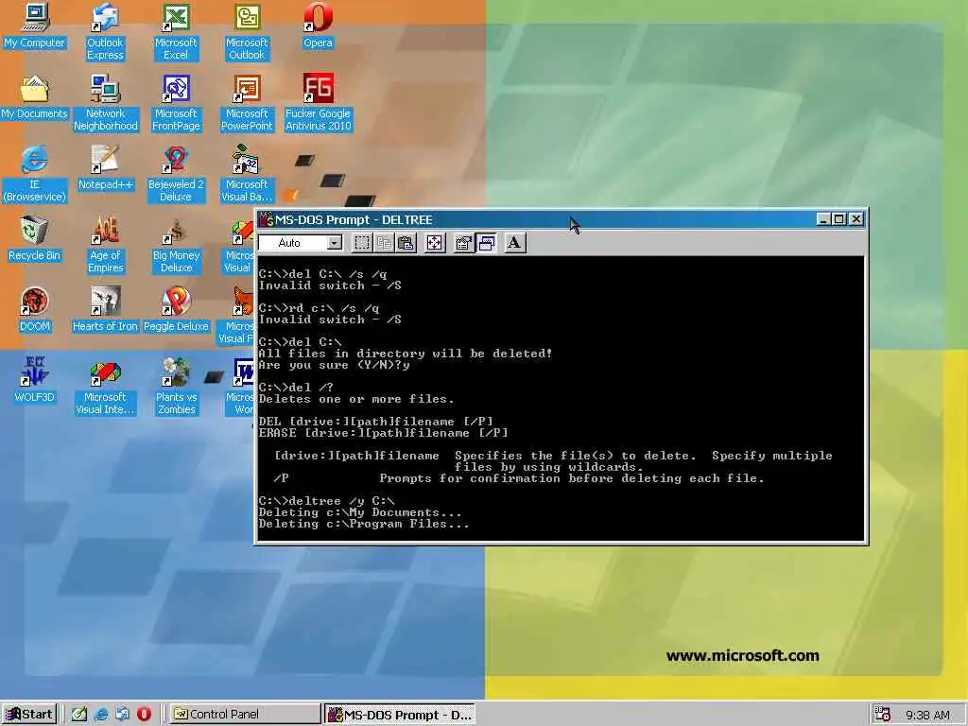Select the Network Neighborhood icon
The image size is (968, 726).
point(106,102)
